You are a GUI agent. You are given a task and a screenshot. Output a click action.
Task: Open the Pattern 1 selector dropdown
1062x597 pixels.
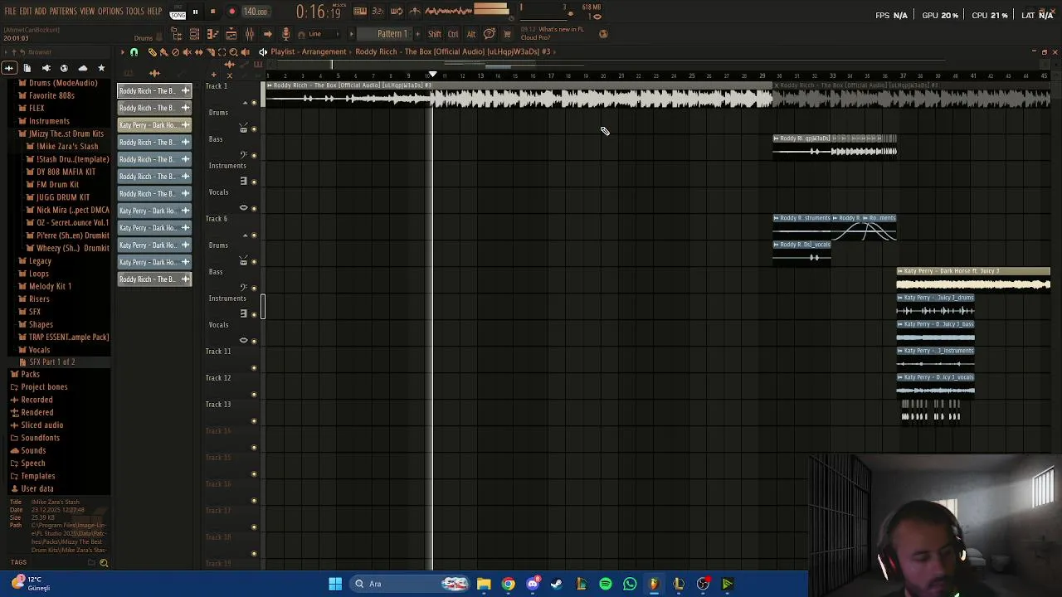pos(392,34)
